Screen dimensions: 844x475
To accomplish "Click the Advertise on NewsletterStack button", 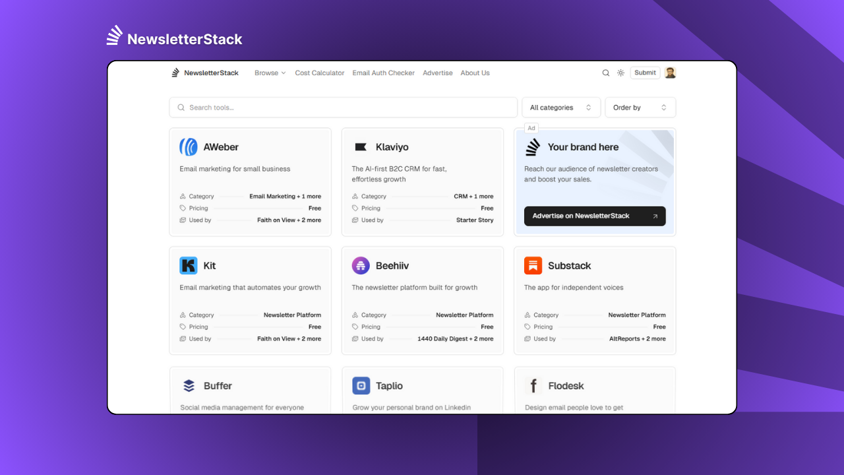I will [x=594, y=216].
